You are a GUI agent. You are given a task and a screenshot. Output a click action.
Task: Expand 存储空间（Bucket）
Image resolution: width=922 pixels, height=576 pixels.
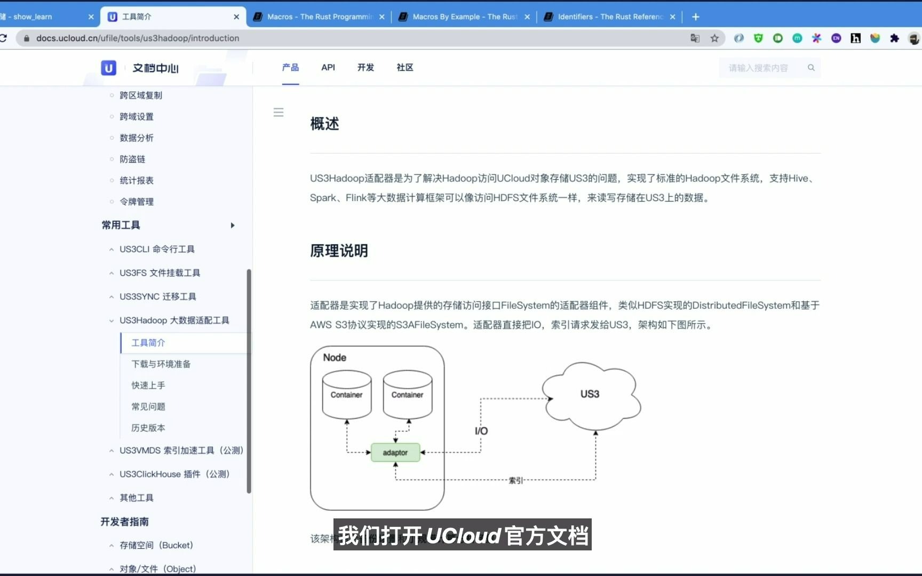click(156, 545)
